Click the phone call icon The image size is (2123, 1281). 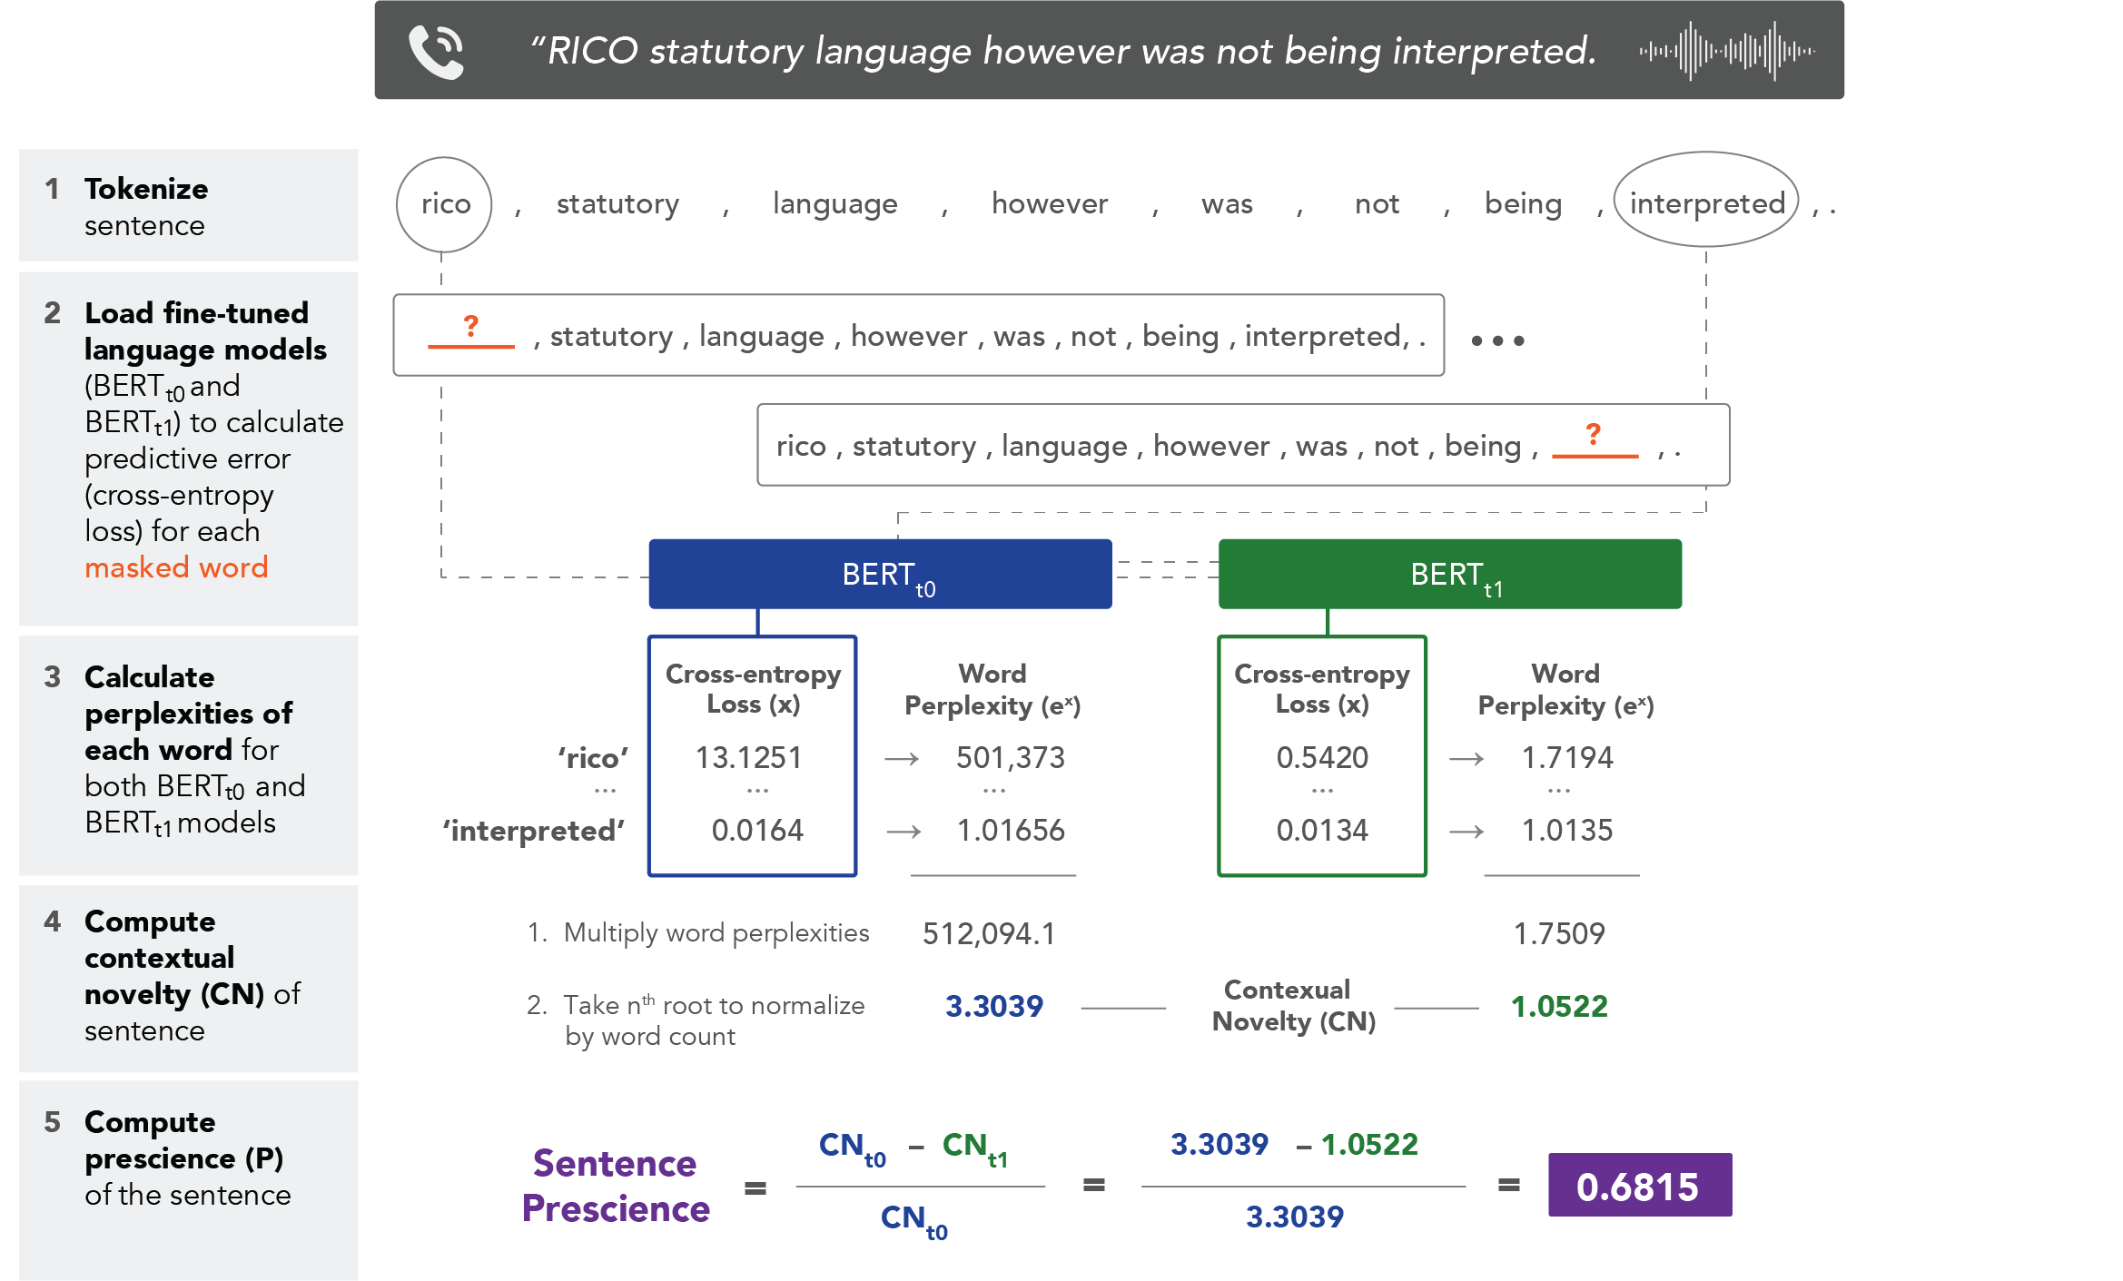pos(437,51)
